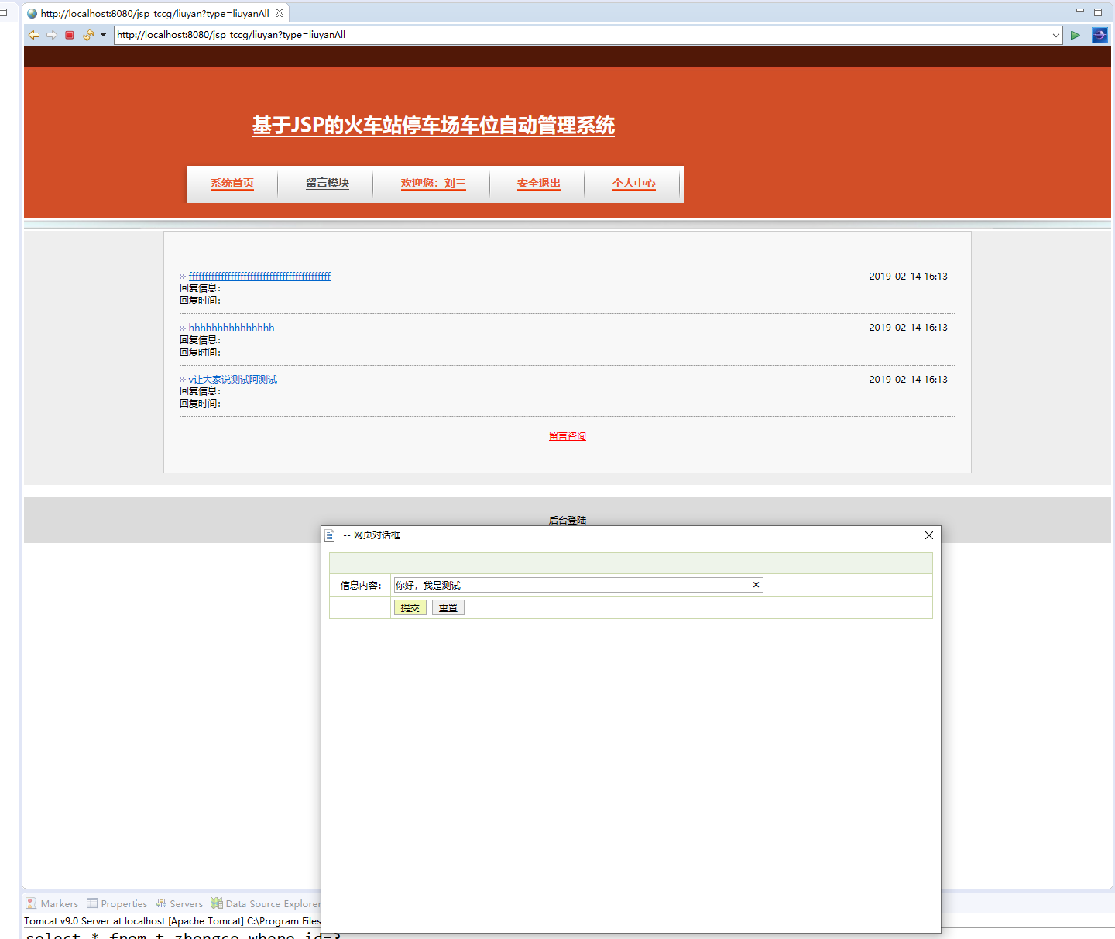This screenshot has width=1115, height=939.
Task: Click the 信息内容 text input field
Action: [x=571, y=585]
